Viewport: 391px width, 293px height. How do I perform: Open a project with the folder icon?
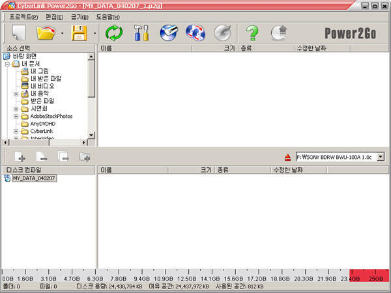46,33
